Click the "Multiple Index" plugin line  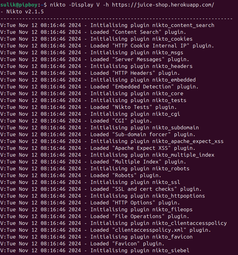pos(93,162)
